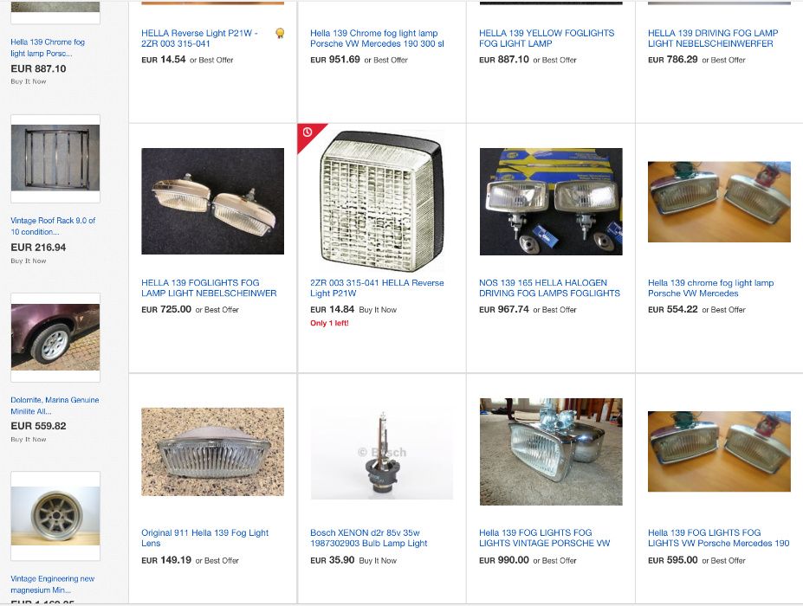Click the purple car wheel sidebar thumbnail

[55, 337]
